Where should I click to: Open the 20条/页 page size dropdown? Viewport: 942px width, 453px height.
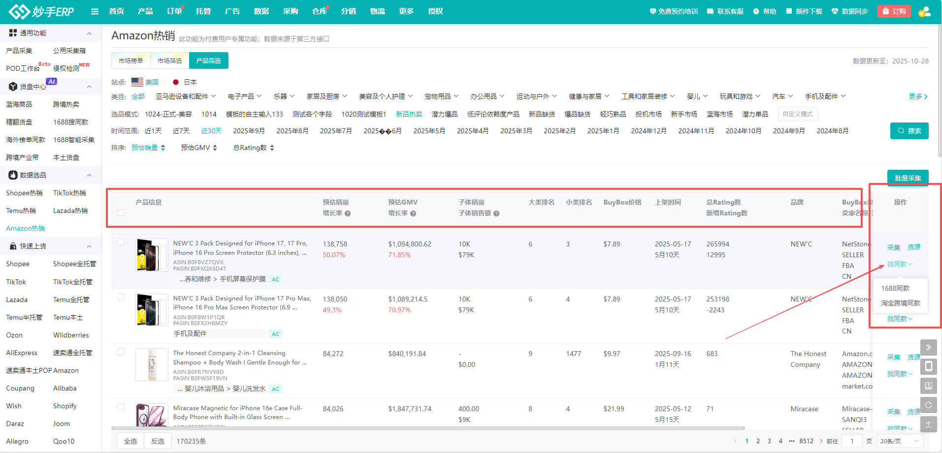[900, 441]
